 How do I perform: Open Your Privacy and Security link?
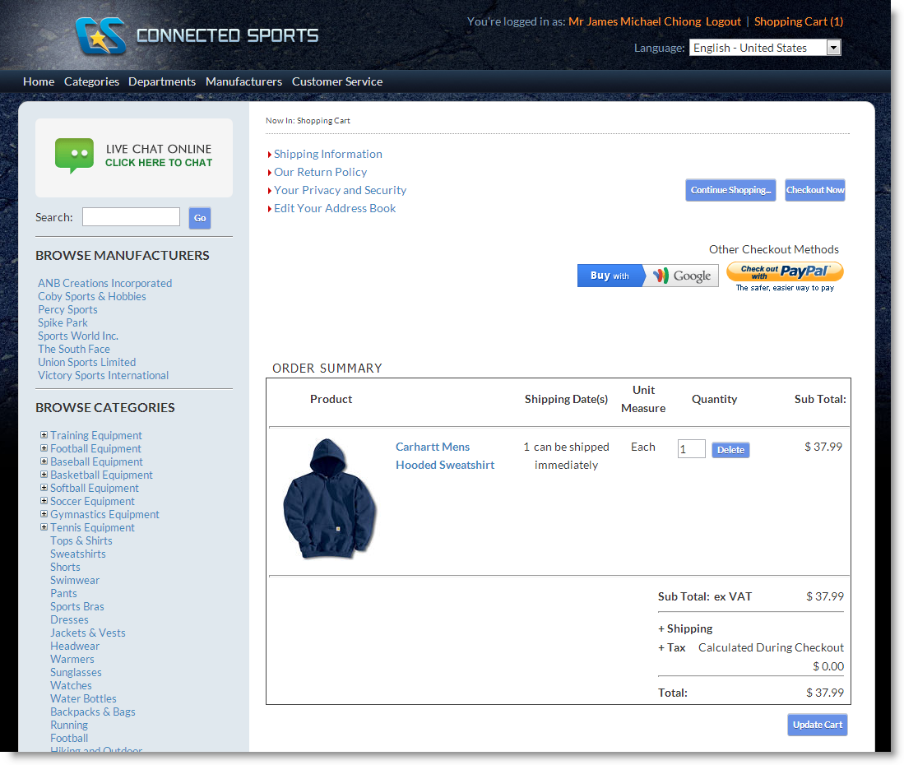pyautogui.click(x=341, y=190)
